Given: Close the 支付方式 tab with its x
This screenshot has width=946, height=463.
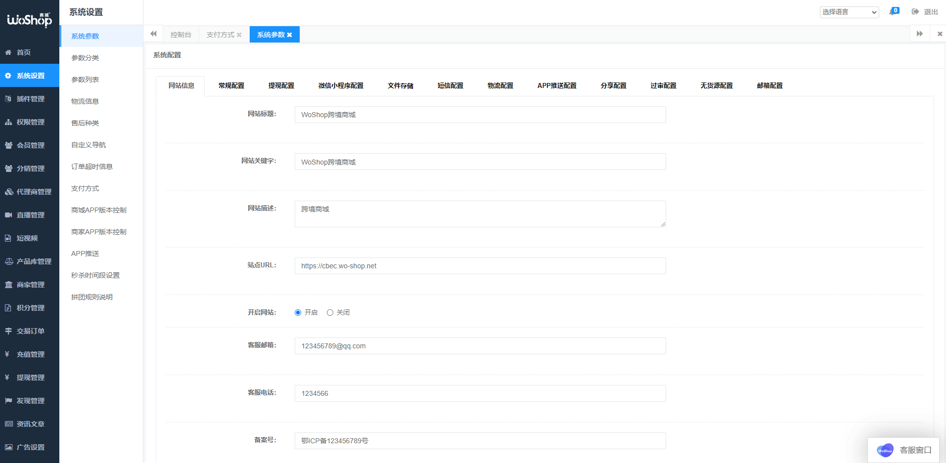Looking at the screenshot, I should 239,35.
